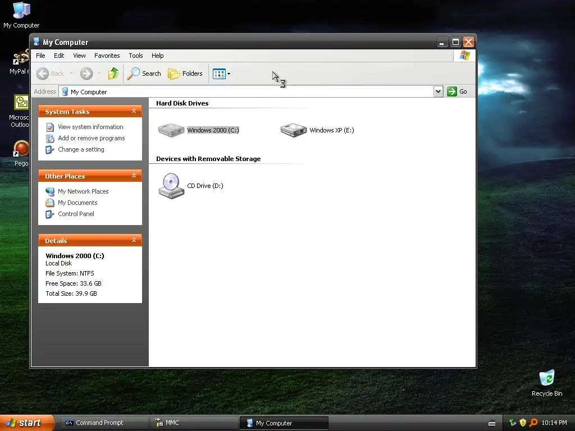Image resolution: width=575 pixels, height=431 pixels.
Task: Open the File menu
Action: (40, 56)
